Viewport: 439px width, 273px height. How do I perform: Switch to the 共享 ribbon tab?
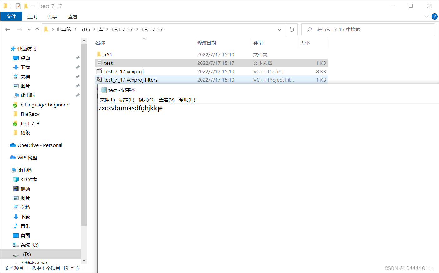pos(52,16)
